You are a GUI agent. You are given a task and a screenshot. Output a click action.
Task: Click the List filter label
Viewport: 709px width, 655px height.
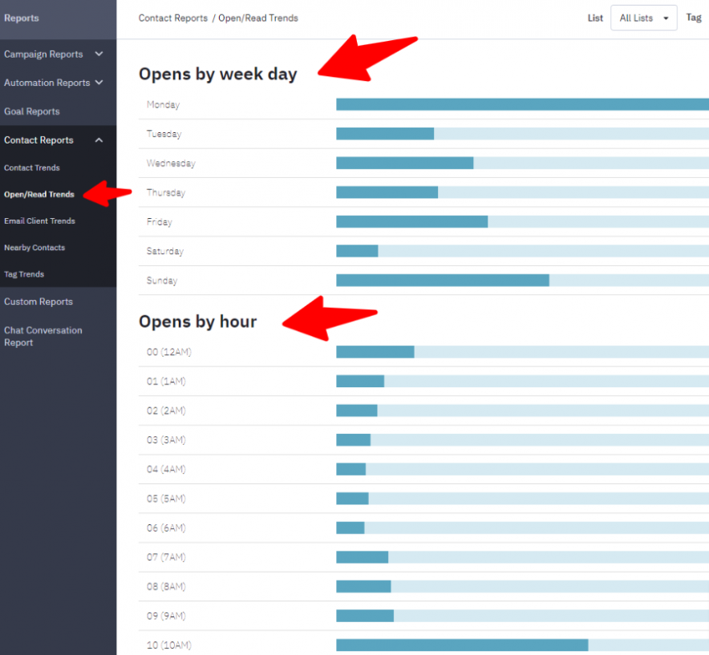pyautogui.click(x=595, y=18)
